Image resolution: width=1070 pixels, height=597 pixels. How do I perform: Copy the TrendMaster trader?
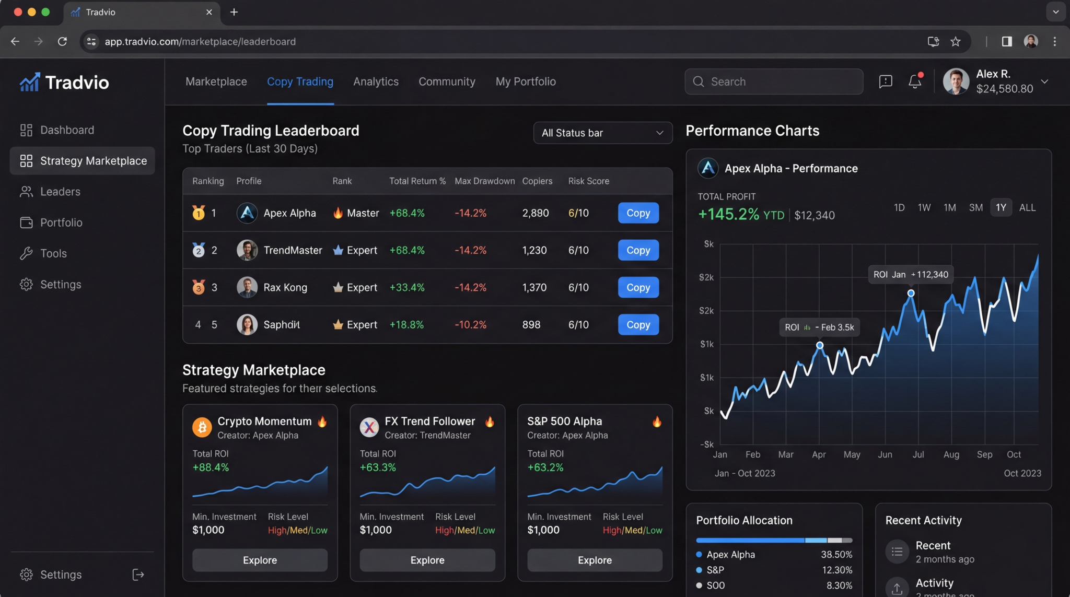click(x=638, y=250)
